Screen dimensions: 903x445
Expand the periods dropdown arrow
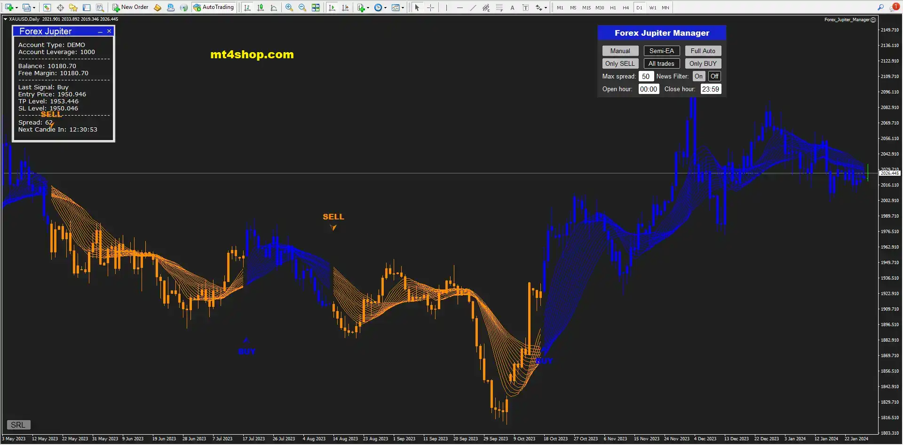(x=385, y=8)
